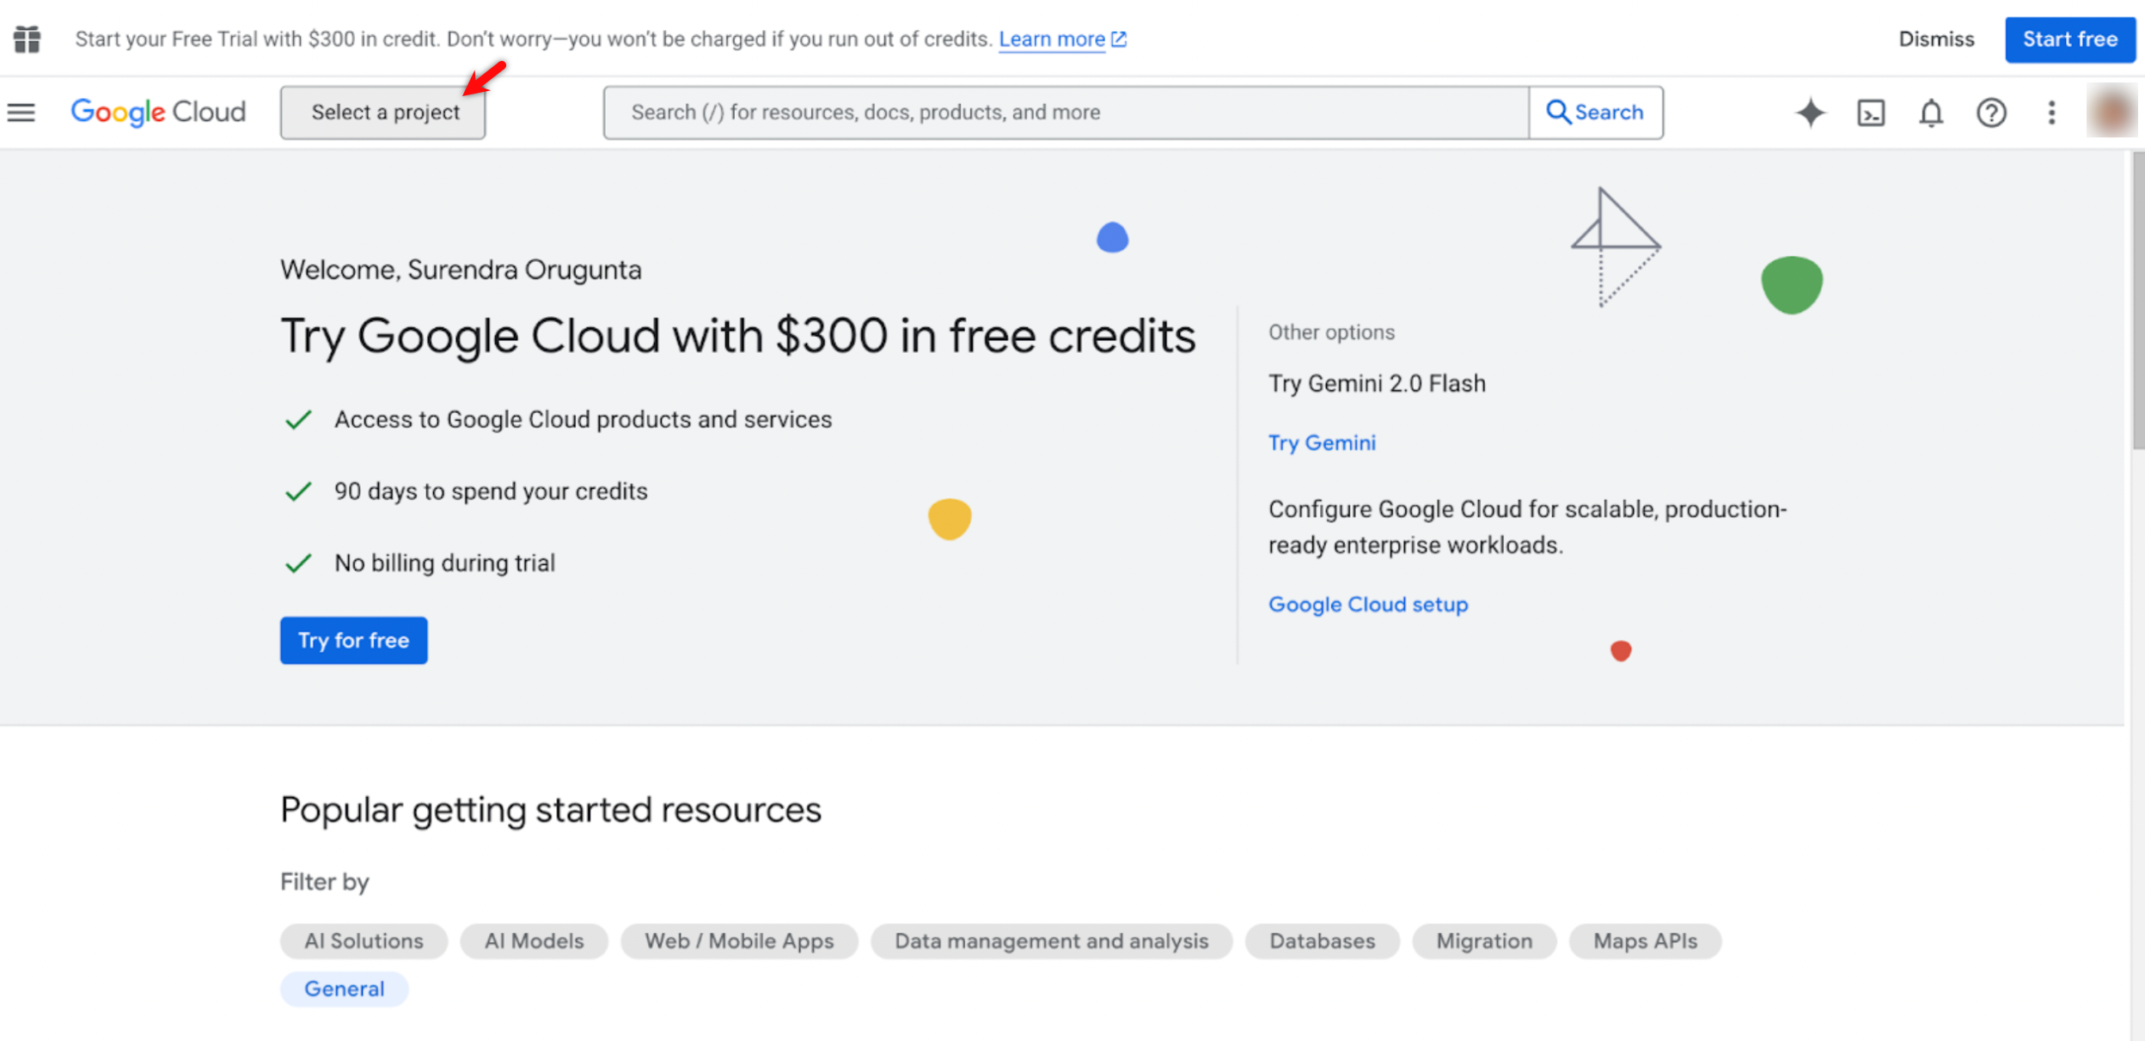
Task: Open the help question mark menu
Action: 1991,112
